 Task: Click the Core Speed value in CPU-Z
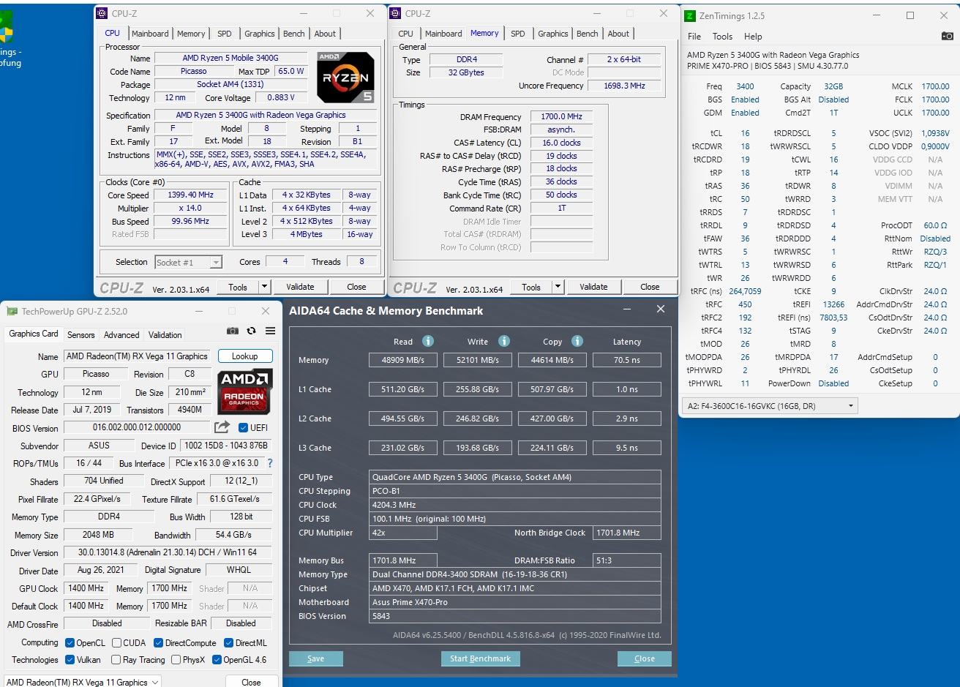(x=190, y=195)
